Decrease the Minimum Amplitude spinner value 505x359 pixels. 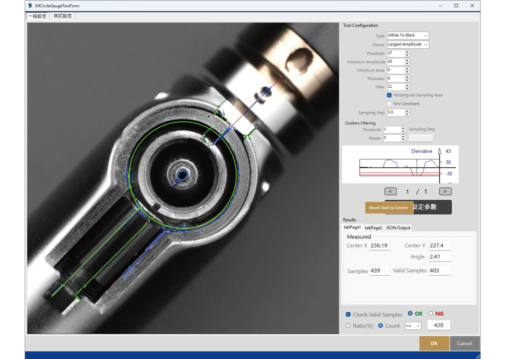pyautogui.click(x=407, y=63)
